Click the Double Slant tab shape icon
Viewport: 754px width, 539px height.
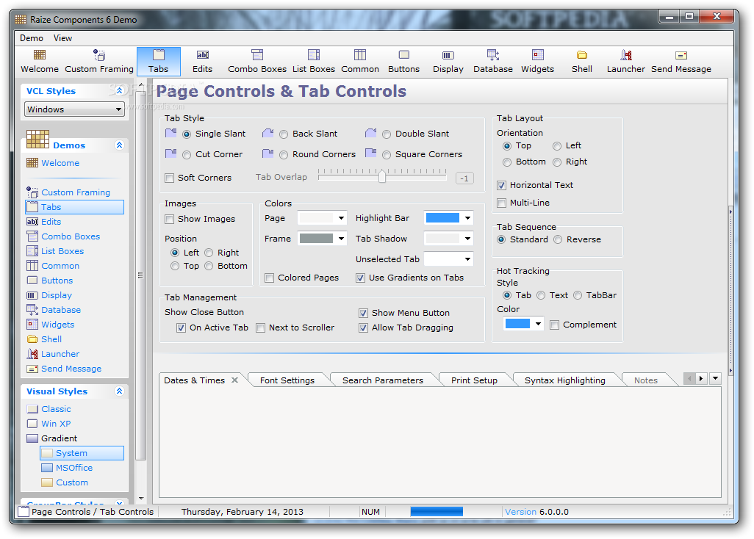point(370,133)
